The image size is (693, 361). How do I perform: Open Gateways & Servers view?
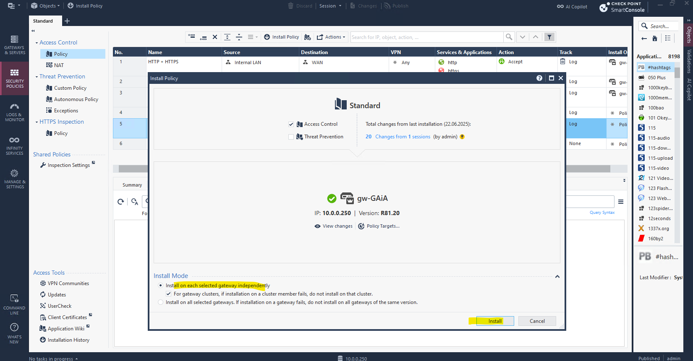[x=14, y=45]
